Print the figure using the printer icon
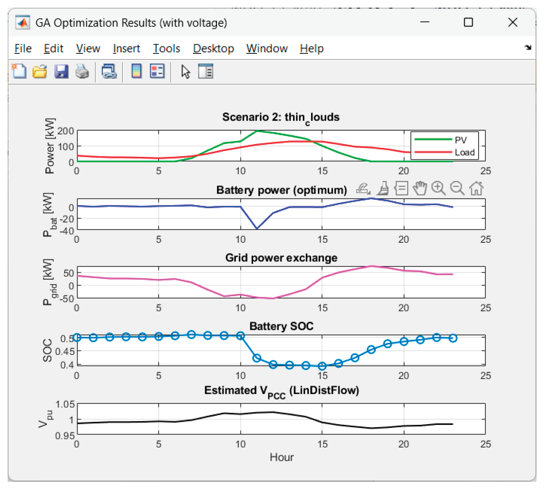 coord(82,71)
